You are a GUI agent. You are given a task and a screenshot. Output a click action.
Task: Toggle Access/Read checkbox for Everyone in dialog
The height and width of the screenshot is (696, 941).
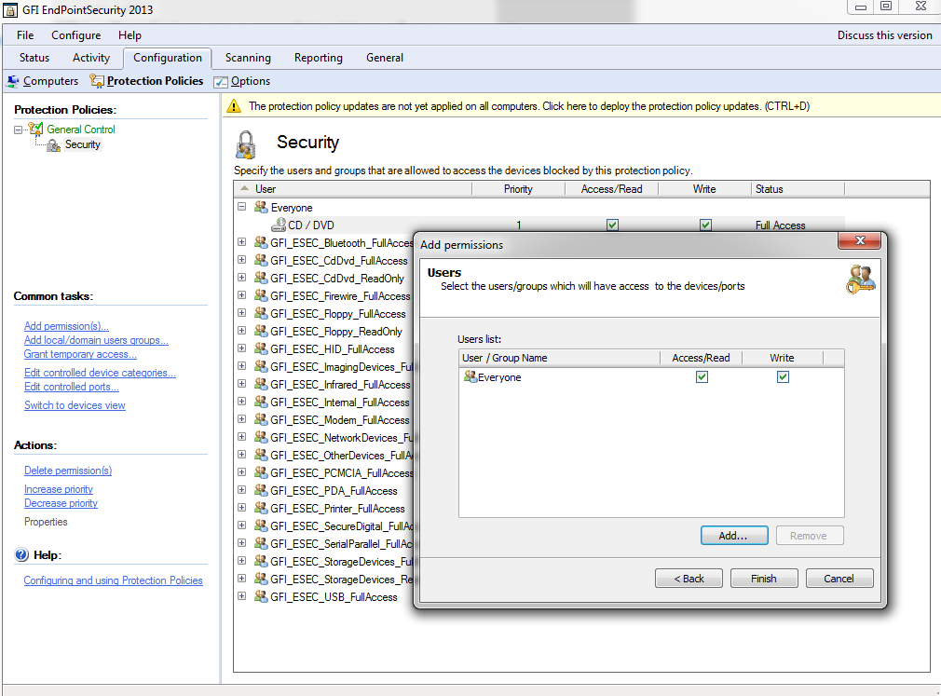(x=702, y=376)
